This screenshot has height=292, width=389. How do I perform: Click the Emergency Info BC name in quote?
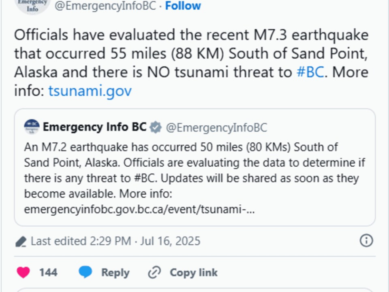coord(94,127)
